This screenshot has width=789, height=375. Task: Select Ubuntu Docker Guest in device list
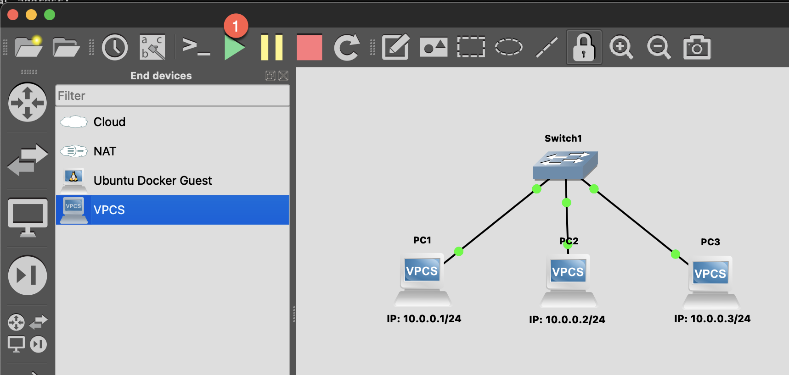pyautogui.click(x=152, y=181)
